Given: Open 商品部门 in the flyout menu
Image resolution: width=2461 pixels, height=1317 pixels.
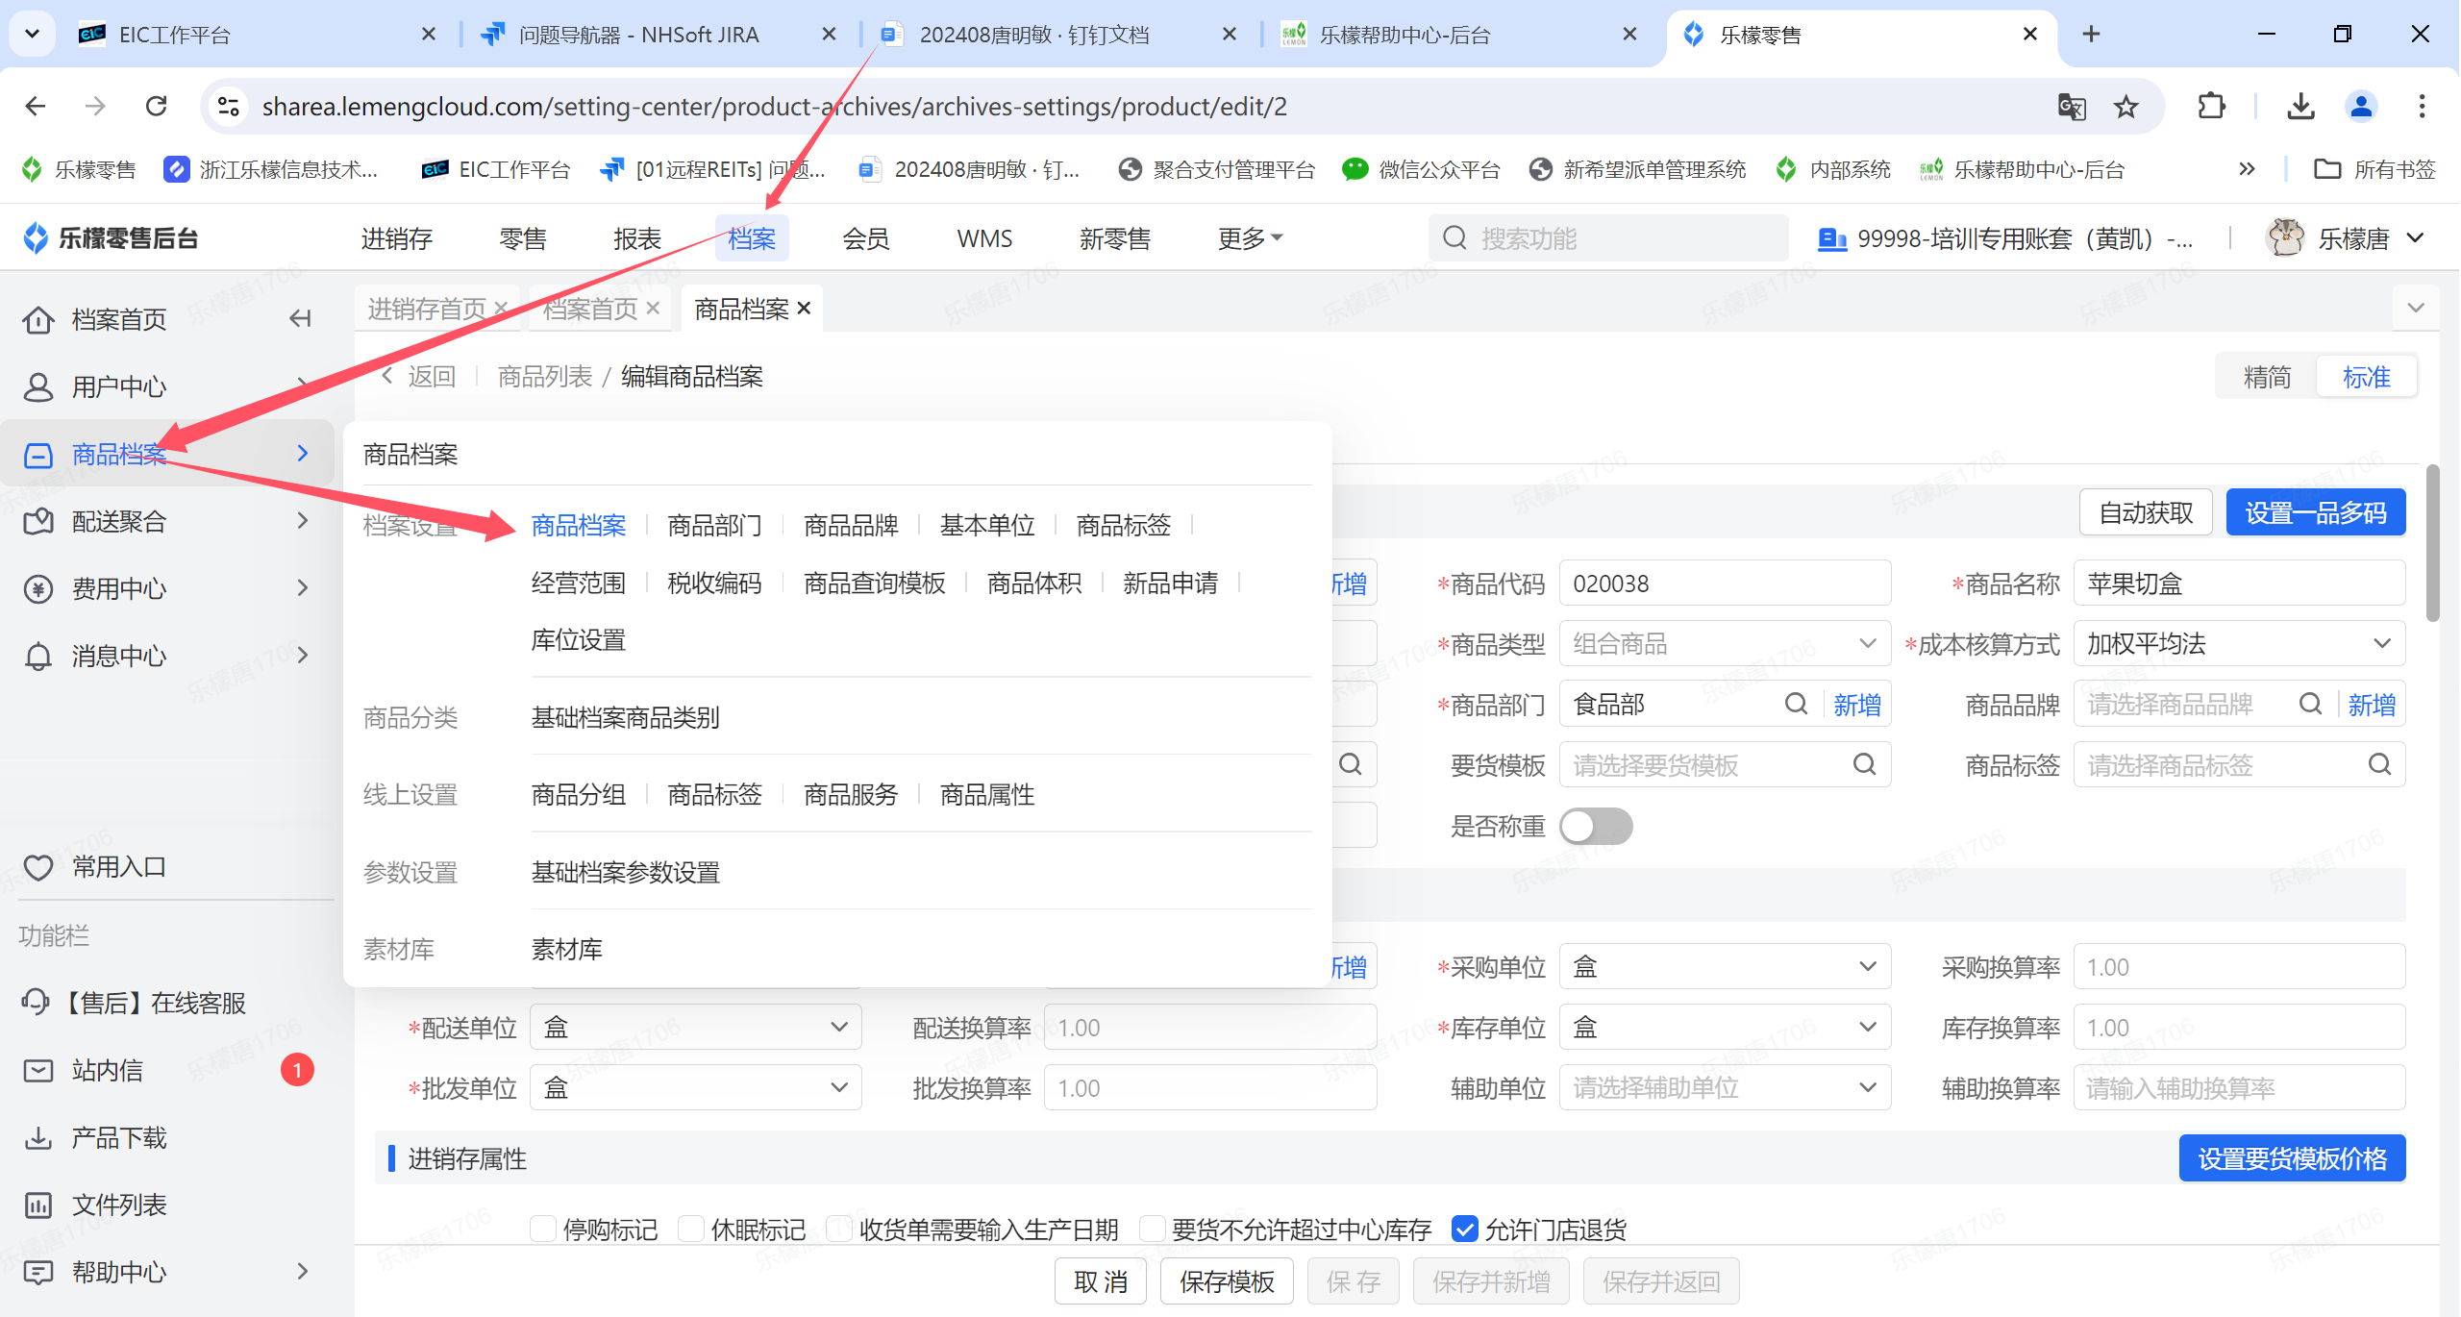Looking at the screenshot, I should pos(714,525).
